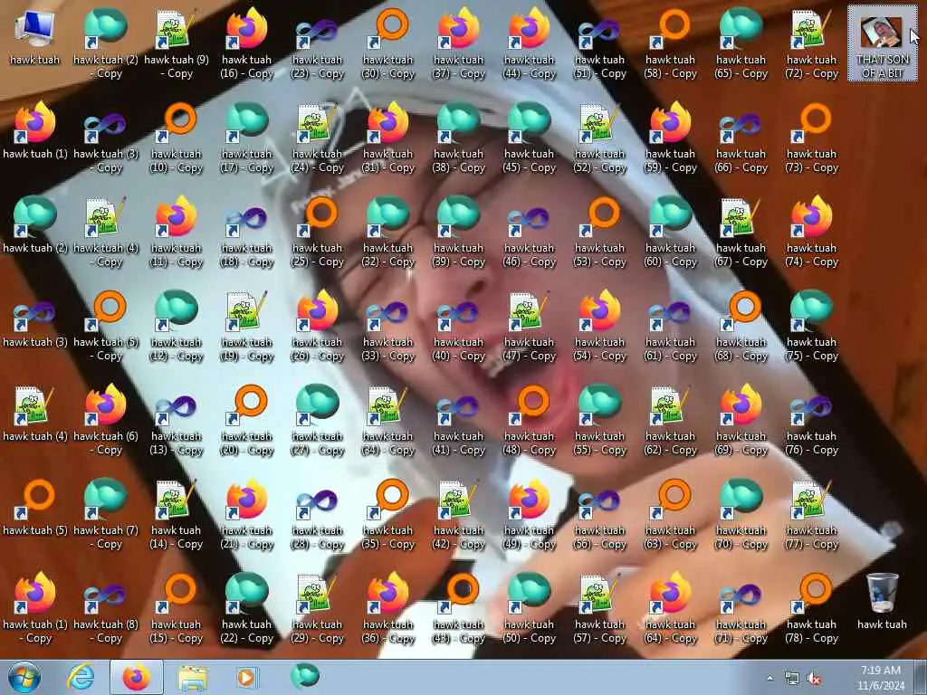
Task: Select the 'hawk tuah' Recycle Bin icon
Action: [x=882, y=602]
